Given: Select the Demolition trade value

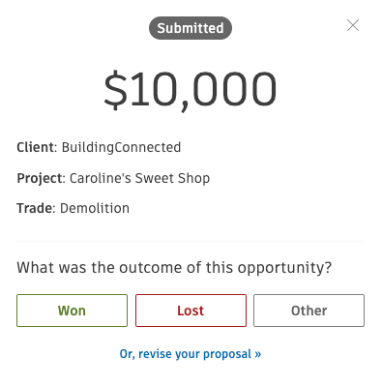Looking at the screenshot, I should (95, 208).
